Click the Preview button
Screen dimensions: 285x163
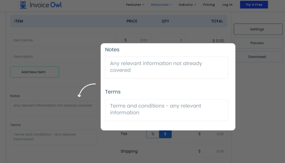point(257,43)
